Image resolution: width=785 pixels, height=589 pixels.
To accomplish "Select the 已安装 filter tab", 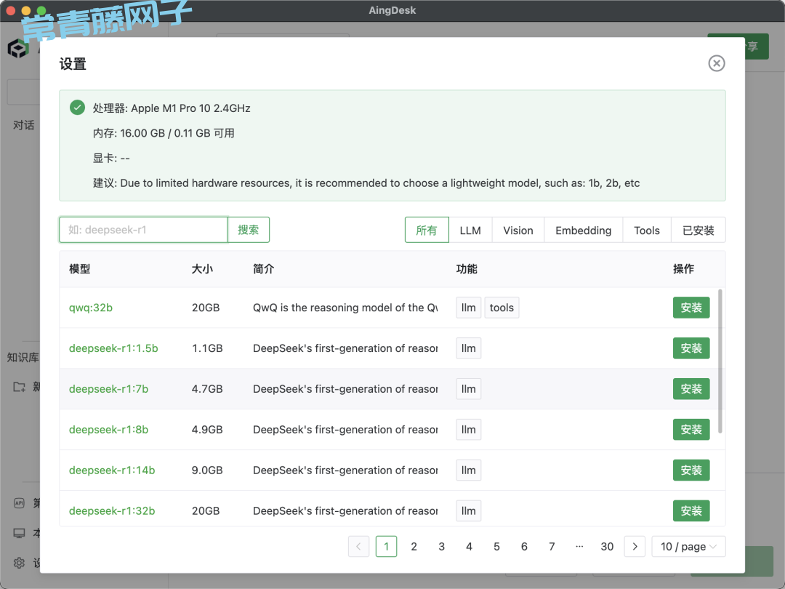I will (699, 231).
